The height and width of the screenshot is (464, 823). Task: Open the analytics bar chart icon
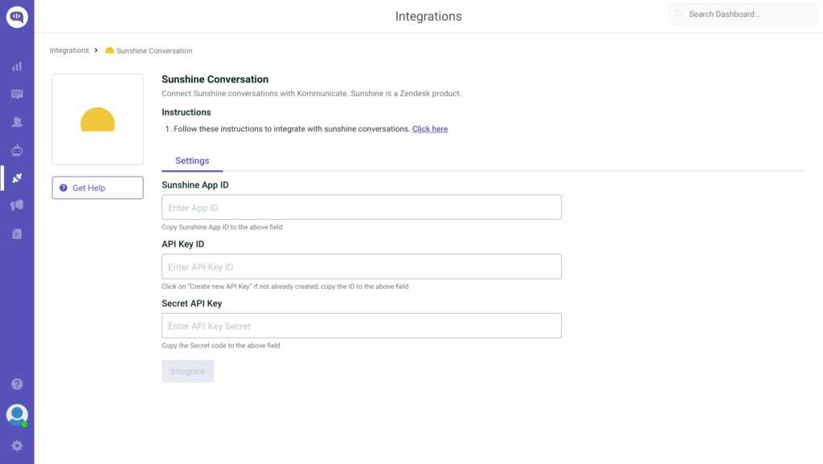[x=17, y=67]
